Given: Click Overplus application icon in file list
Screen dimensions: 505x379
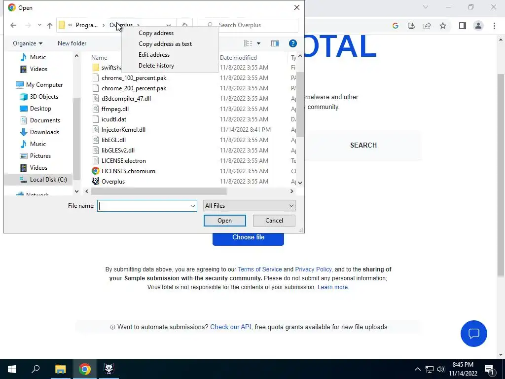Looking at the screenshot, I should click(95, 182).
